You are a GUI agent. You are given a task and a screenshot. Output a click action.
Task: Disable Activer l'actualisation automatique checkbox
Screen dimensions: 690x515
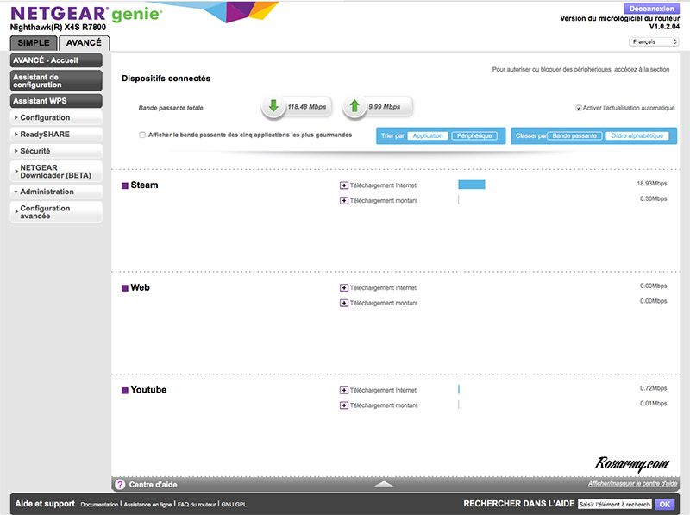click(579, 108)
